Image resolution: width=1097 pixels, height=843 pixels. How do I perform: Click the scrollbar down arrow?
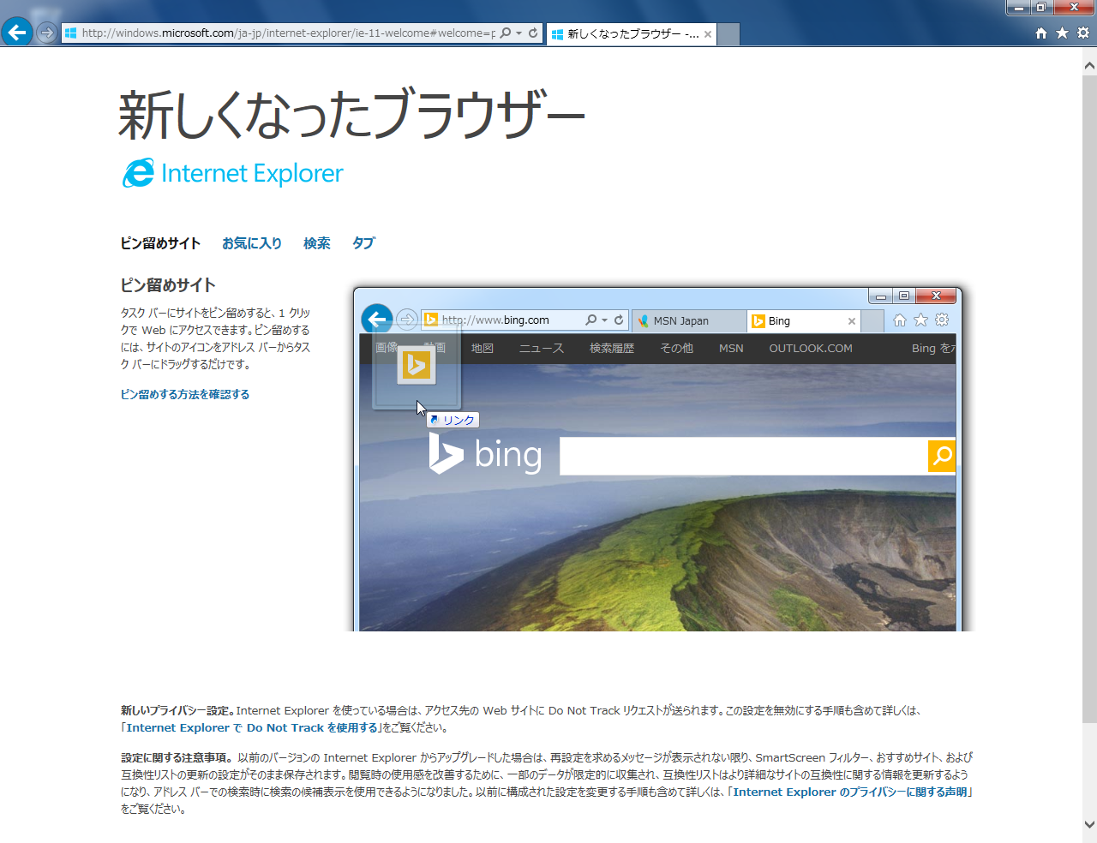click(x=1089, y=824)
